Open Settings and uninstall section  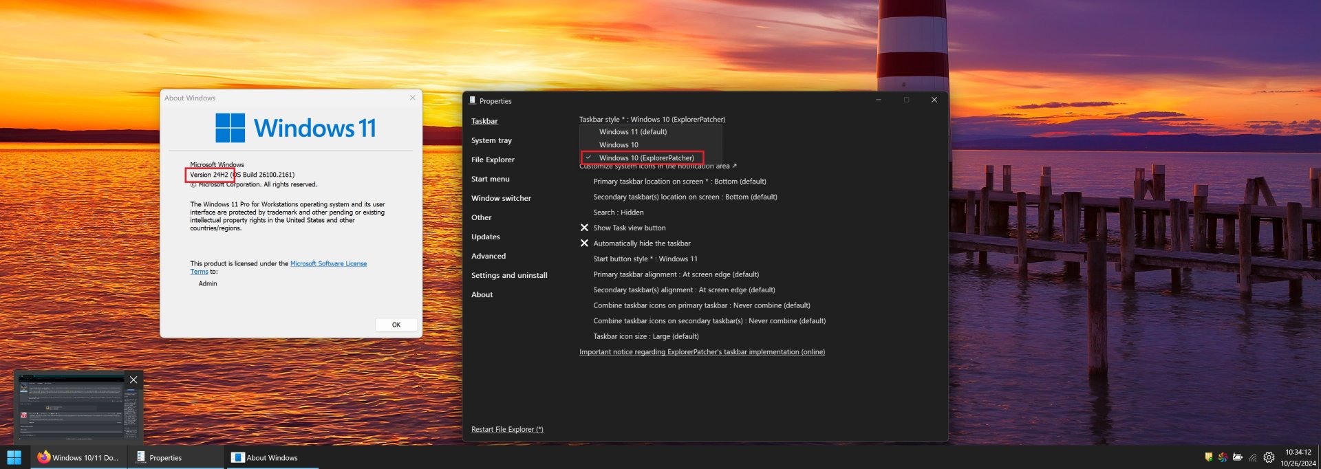click(509, 275)
